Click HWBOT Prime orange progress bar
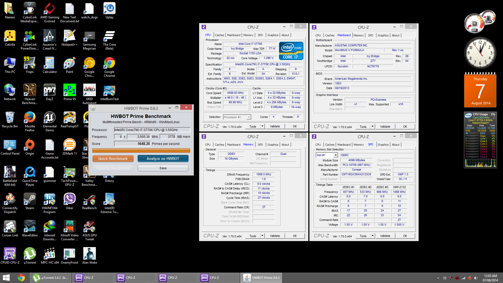This screenshot has width=503, height=283. tap(141, 150)
